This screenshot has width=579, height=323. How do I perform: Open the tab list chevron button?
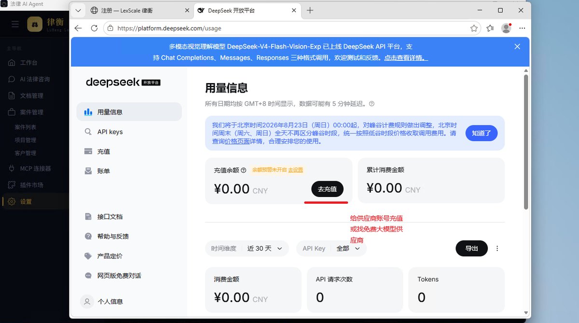[78, 10]
